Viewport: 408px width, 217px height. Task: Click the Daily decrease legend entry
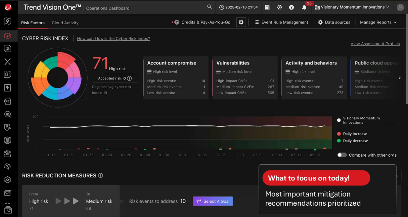(352, 141)
